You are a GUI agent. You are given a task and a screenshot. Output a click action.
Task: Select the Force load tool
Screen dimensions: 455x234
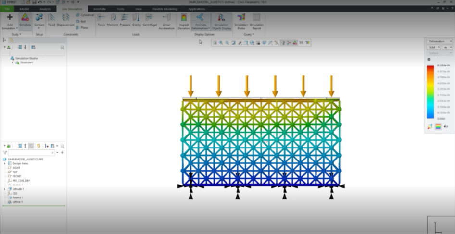101,20
